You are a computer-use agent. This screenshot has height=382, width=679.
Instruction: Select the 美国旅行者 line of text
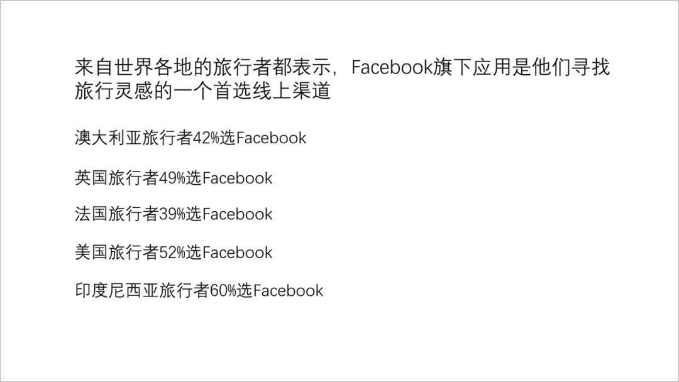tap(174, 252)
